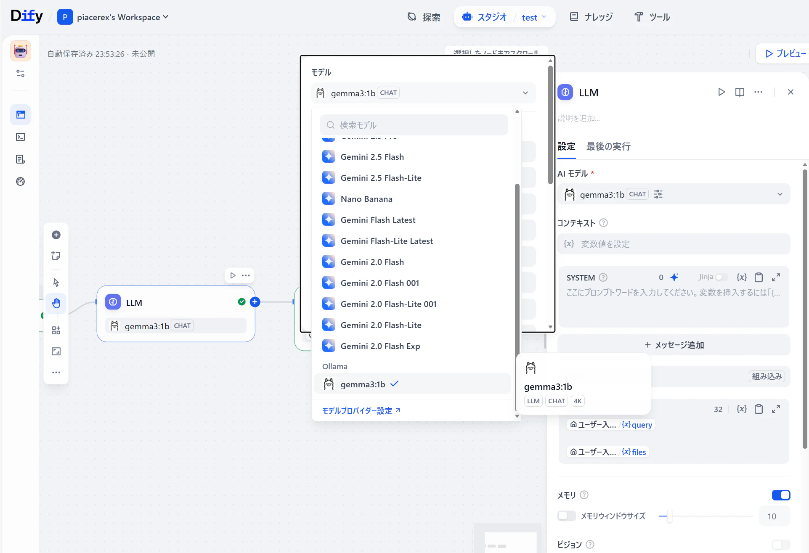Select Gemini Flash Latest model
Image resolution: width=809 pixels, height=553 pixels.
pyautogui.click(x=412, y=220)
